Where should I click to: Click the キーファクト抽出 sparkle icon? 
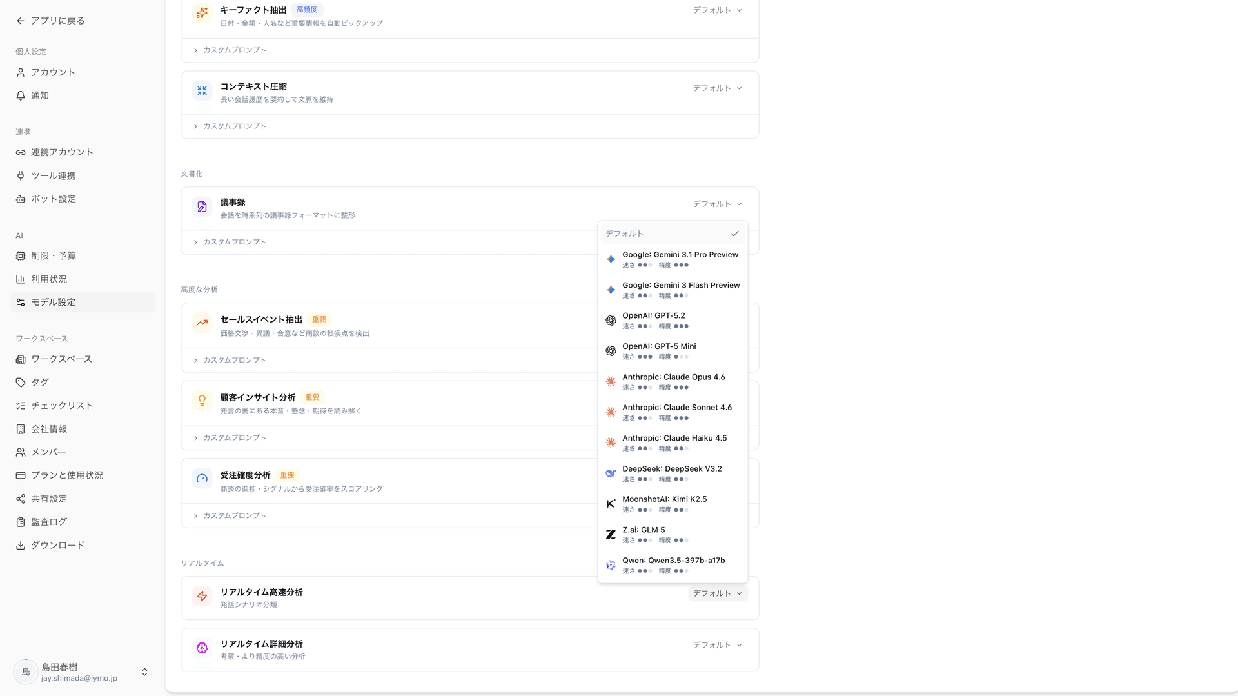[x=202, y=13]
